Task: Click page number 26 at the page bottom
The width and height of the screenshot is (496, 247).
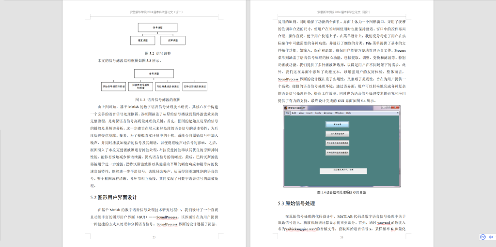Action: 341,237
